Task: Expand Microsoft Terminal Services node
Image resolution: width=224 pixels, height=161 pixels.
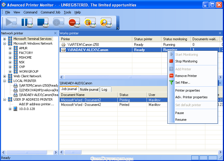Action: click(5, 39)
